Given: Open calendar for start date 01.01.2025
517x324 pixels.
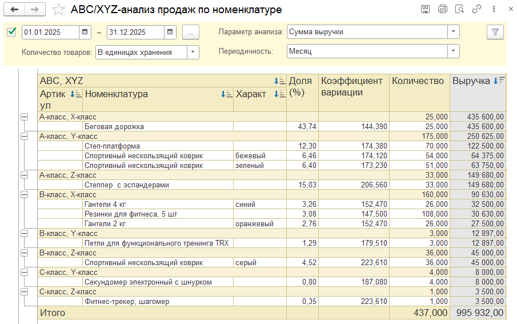Looking at the screenshot, I should click(85, 32).
